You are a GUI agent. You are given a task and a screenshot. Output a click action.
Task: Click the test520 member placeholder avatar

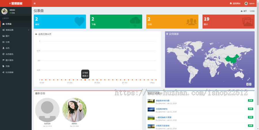point(47,110)
